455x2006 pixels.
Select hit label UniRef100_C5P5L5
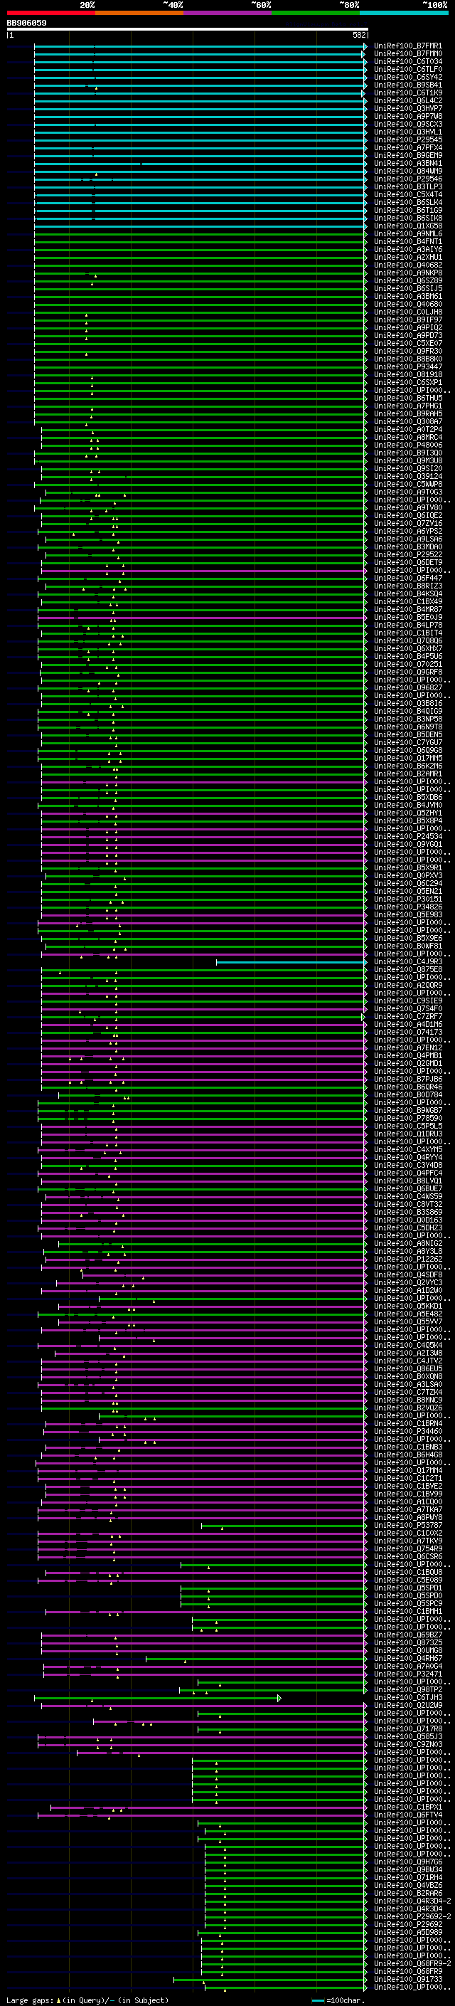[x=407, y=1126]
